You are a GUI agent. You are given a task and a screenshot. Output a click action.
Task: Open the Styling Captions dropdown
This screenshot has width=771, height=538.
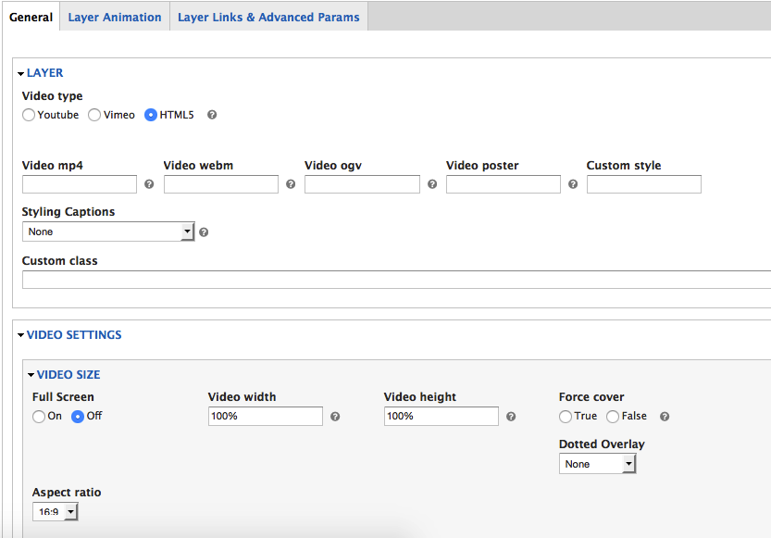pyautogui.click(x=108, y=231)
